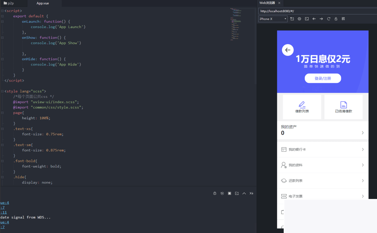Toggle the resize-screen icon next to iPhone X
This screenshot has height=233, width=377.
292,19
